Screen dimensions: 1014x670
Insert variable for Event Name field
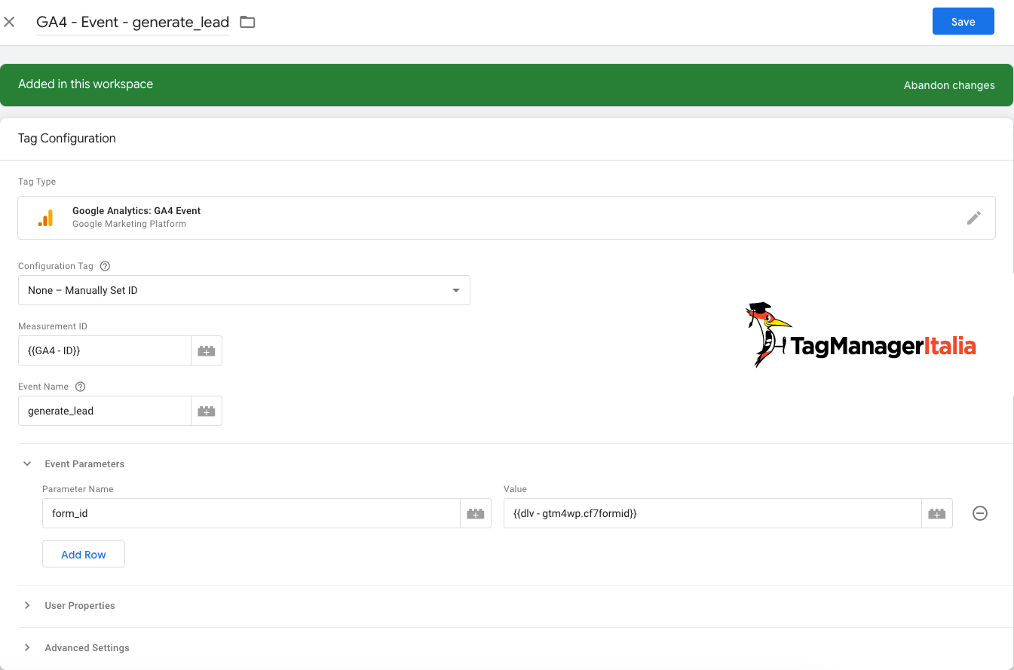point(207,411)
